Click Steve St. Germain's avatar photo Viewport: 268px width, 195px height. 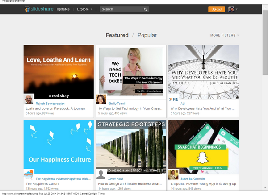pos(173,174)
